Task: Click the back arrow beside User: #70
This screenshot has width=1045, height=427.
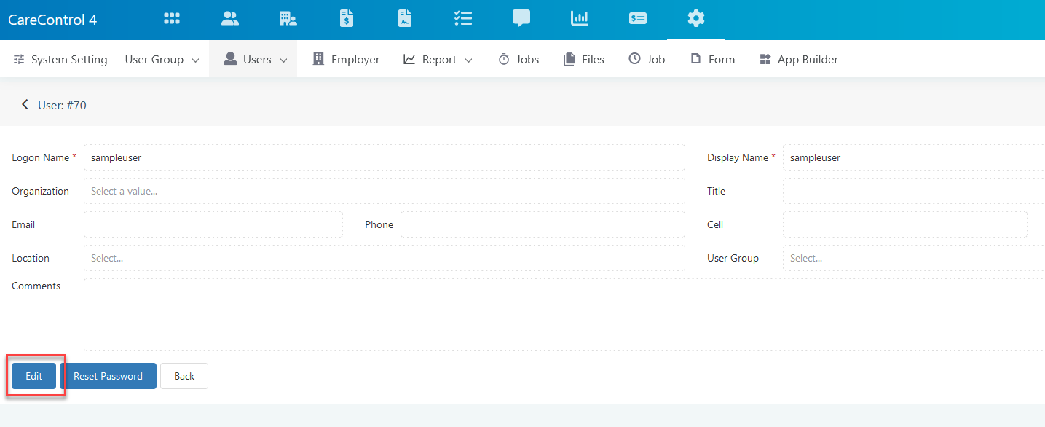Action: tap(25, 105)
